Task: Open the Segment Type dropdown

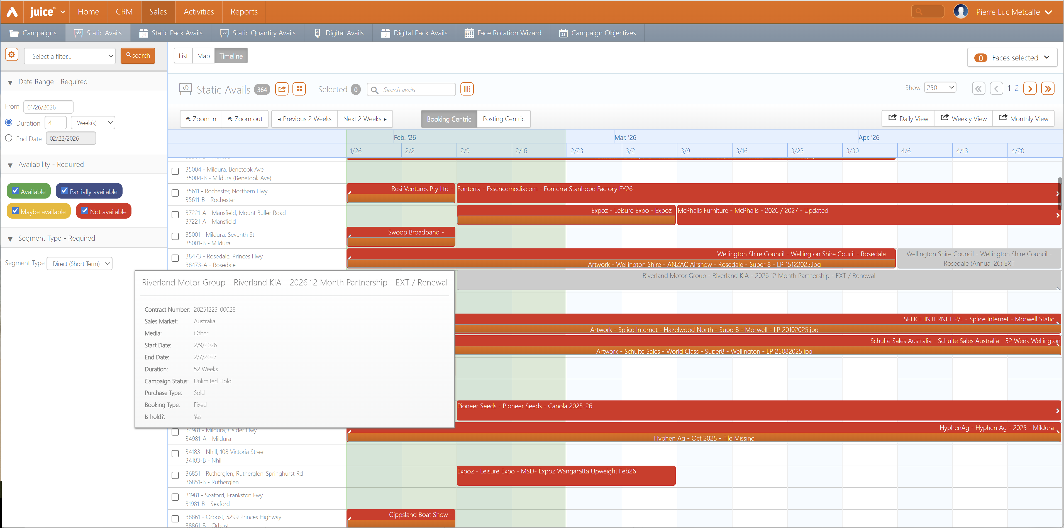Action: coord(80,263)
